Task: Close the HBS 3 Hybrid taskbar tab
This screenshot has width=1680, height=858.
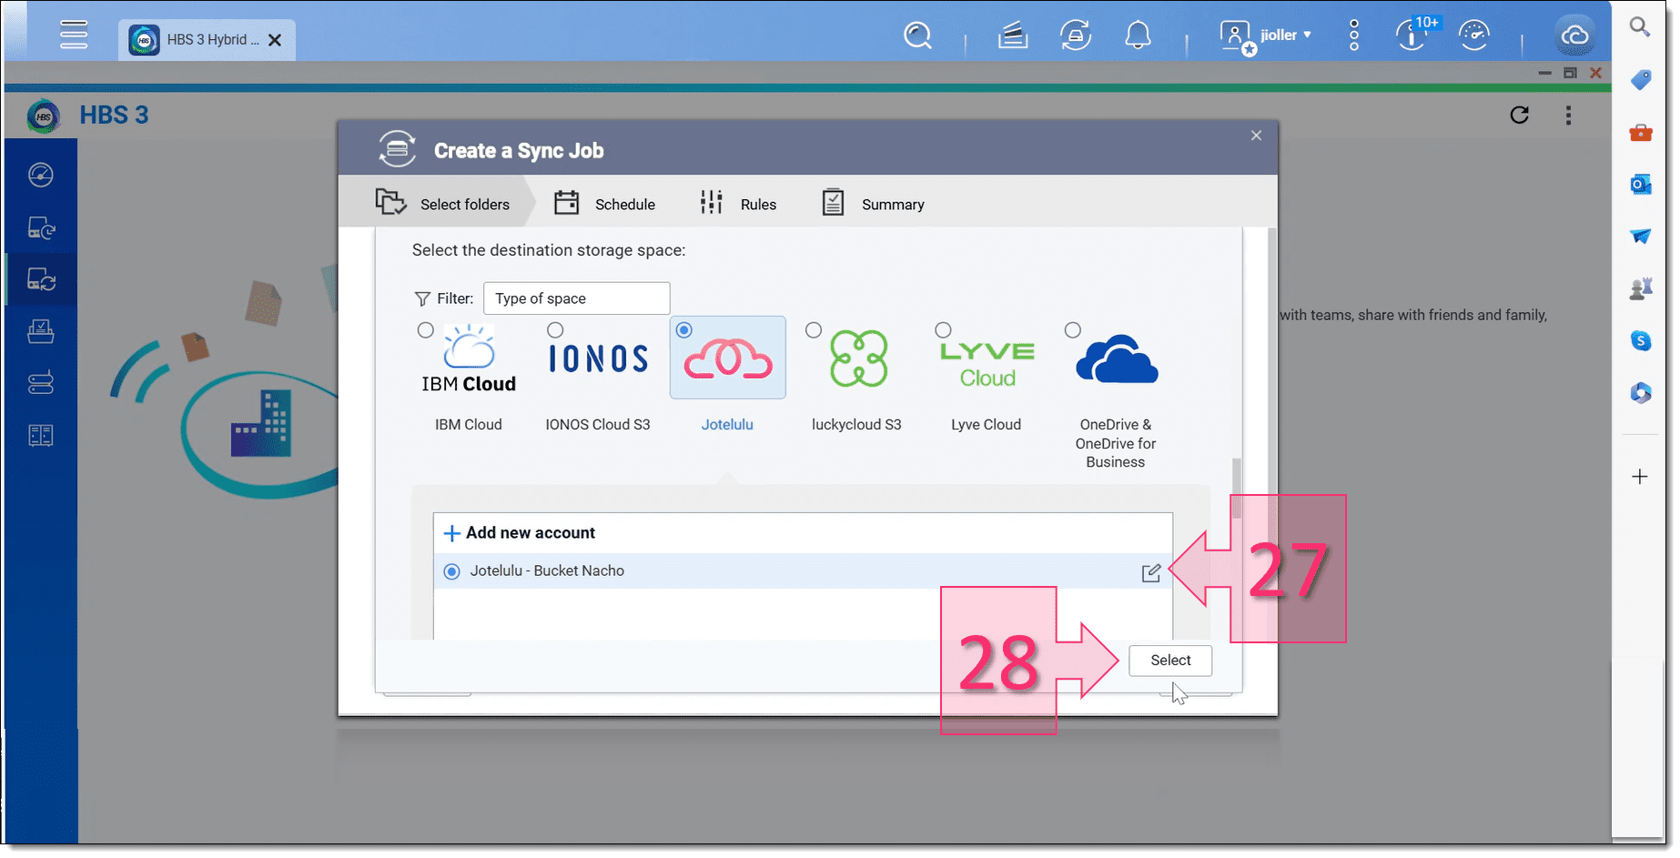Action: click(275, 40)
